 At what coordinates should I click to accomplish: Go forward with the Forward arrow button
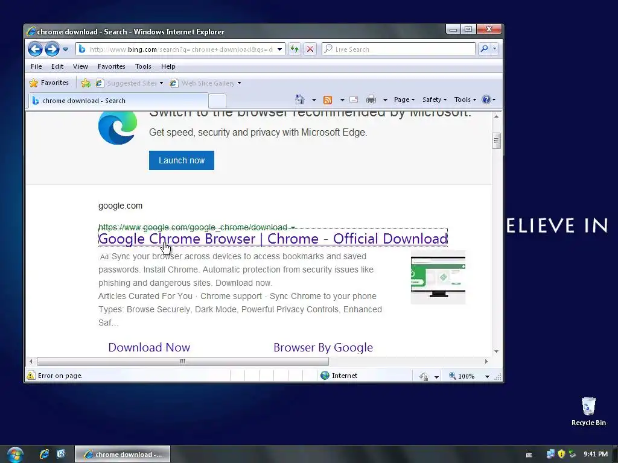click(x=52, y=49)
